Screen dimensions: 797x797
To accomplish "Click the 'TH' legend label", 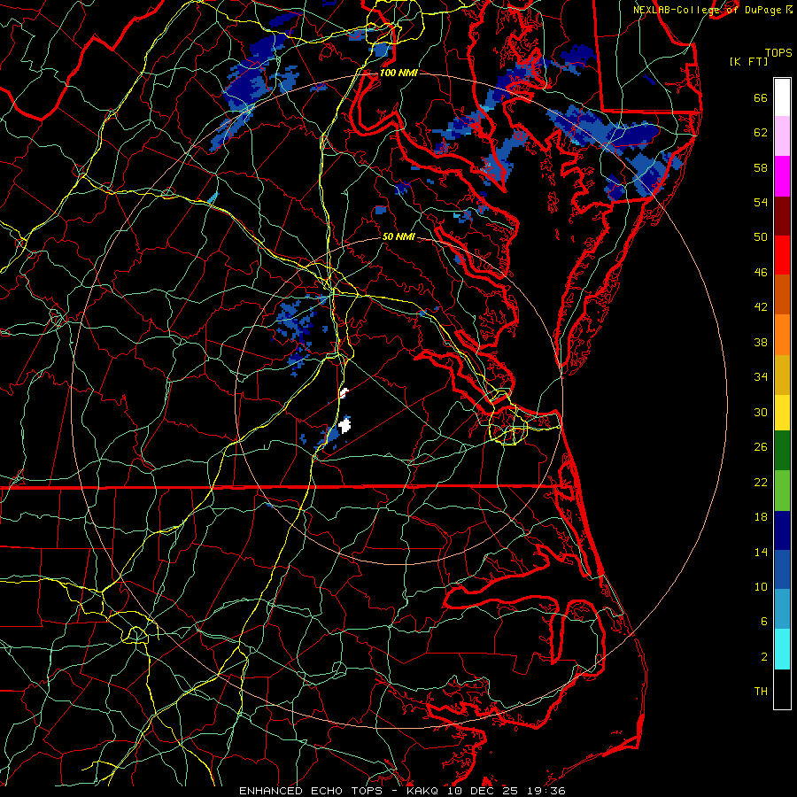I will [x=761, y=692].
